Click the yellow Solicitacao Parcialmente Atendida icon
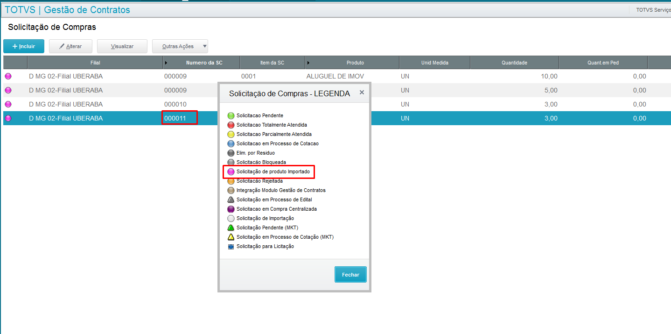 point(231,134)
